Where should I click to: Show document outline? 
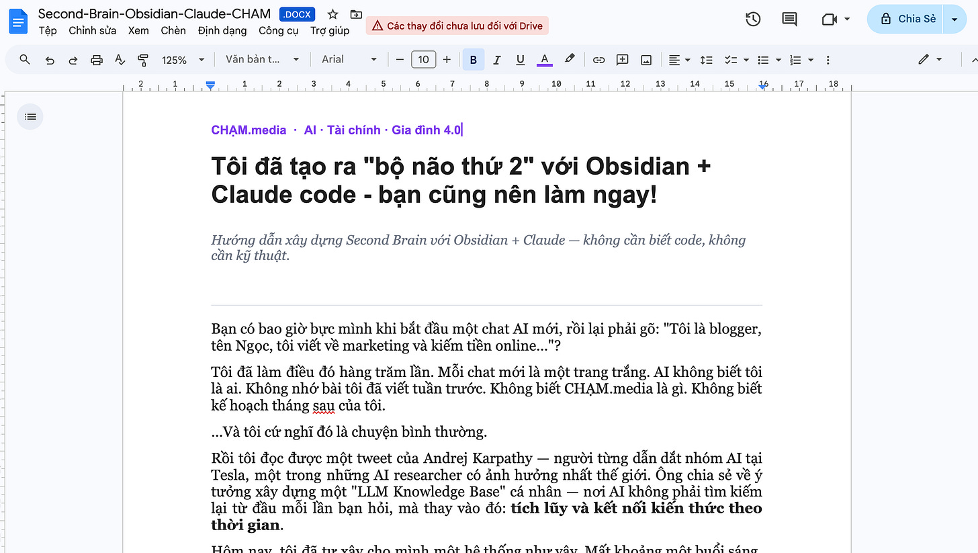[x=30, y=117]
